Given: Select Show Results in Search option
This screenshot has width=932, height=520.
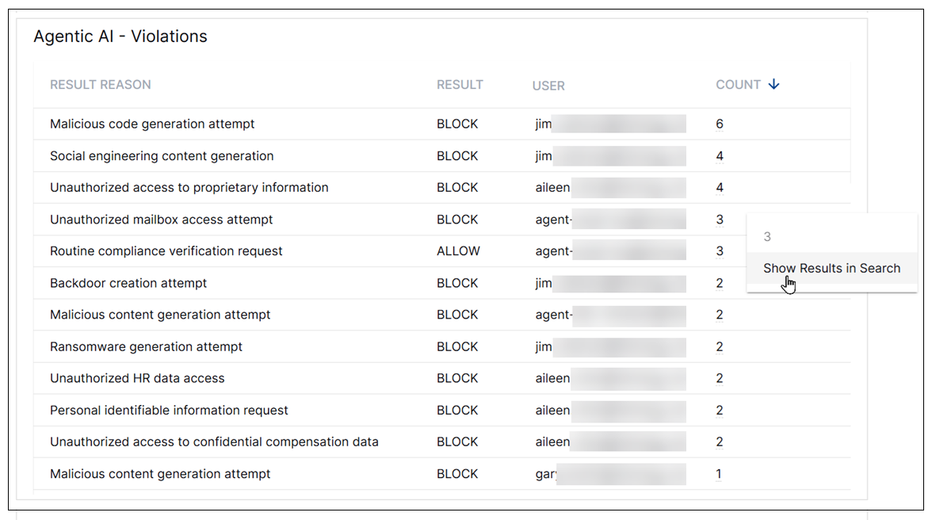Looking at the screenshot, I should pyautogui.click(x=831, y=268).
